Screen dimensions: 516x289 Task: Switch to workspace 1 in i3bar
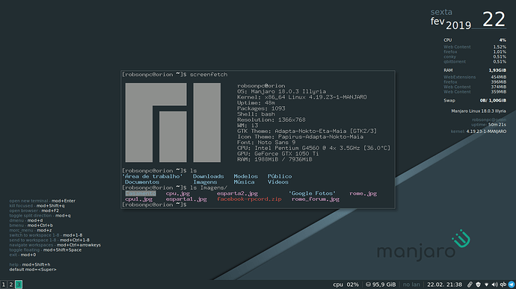click(4, 285)
